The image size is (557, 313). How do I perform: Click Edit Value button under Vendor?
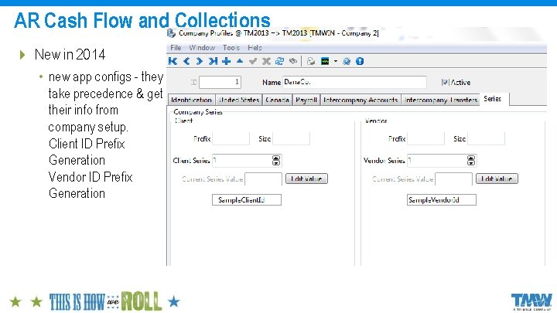497,179
